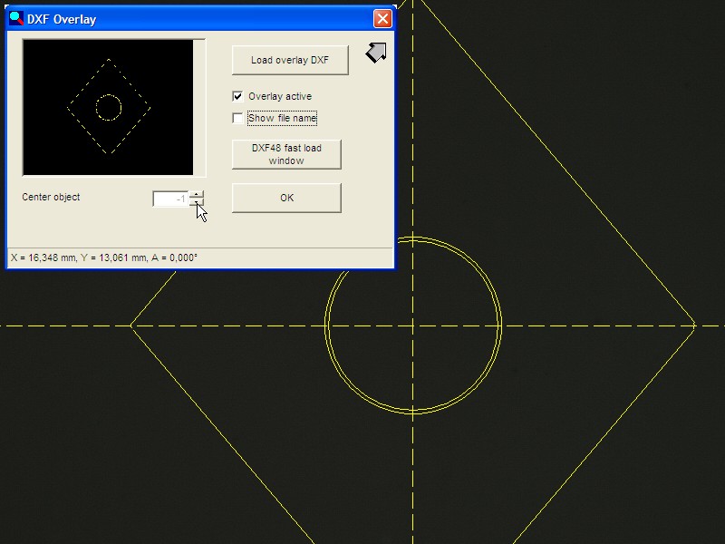
Task: Click the DXF Overlay title bar text
Action: pos(62,19)
